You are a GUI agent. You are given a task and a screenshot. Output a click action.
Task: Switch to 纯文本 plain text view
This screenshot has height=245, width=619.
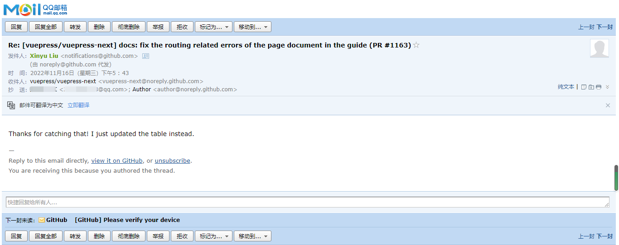point(566,87)
